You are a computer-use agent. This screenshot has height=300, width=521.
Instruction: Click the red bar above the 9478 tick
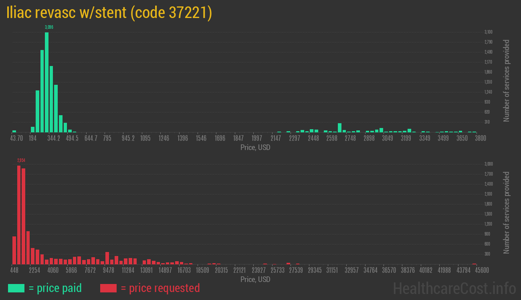107,258
